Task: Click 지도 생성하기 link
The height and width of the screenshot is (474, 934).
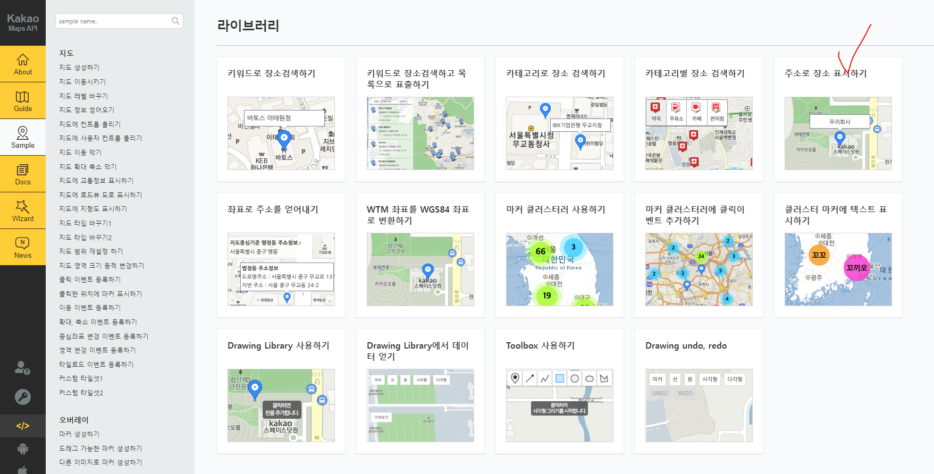Action: tap(79, 67)
